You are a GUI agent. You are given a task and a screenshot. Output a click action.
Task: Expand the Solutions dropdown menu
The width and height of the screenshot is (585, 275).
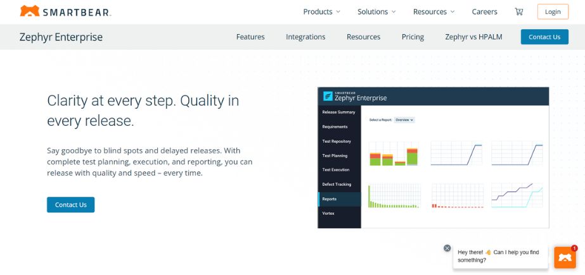click(376, 11)
